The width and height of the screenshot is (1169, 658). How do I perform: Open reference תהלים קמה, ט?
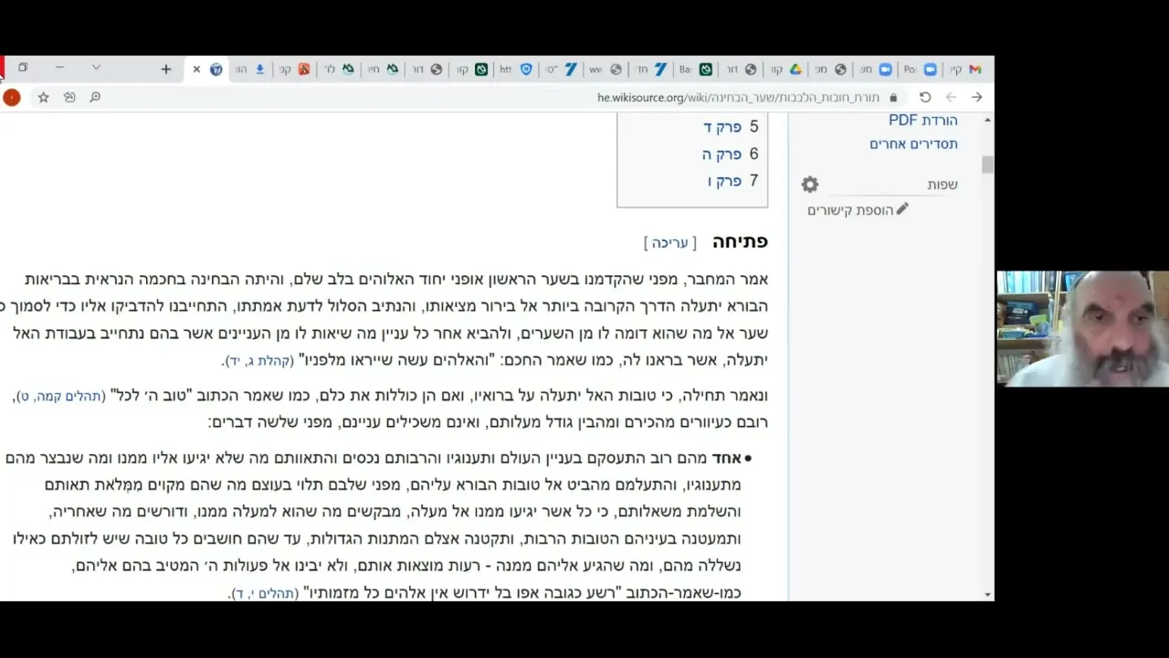point(61,397)
